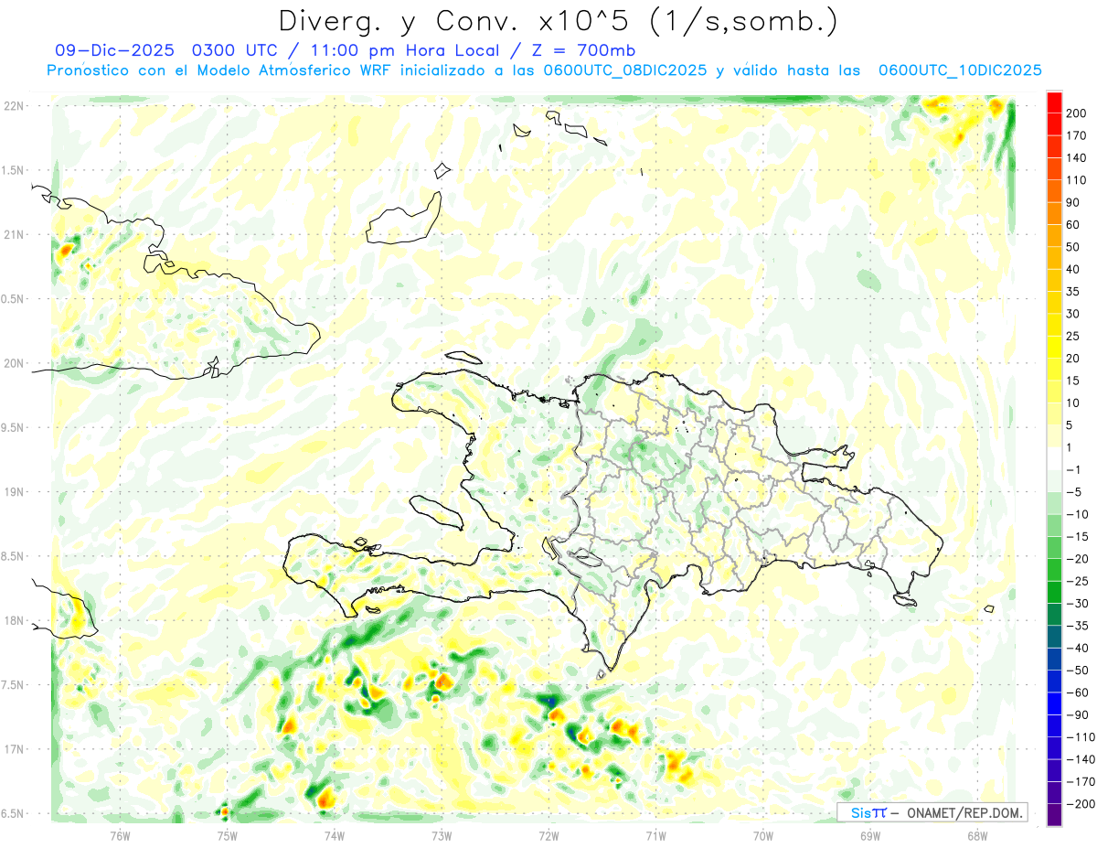Click the 70W longitude label

coord(763,835)
